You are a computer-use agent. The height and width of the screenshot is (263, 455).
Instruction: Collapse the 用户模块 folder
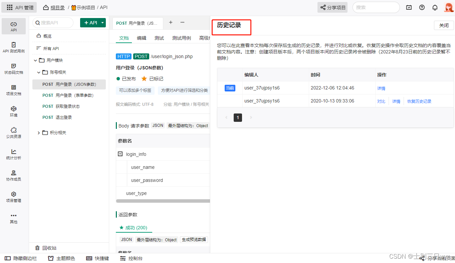(x=35, y=60)
